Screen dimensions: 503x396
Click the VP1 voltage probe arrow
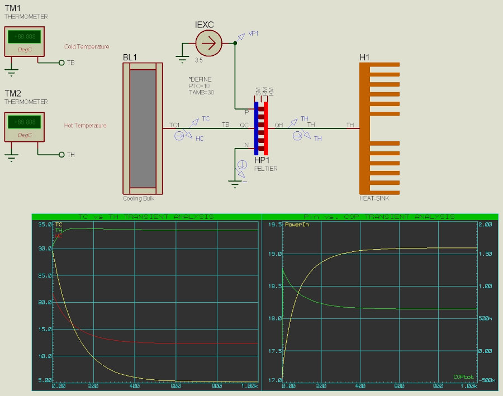(x=240, y=37)
